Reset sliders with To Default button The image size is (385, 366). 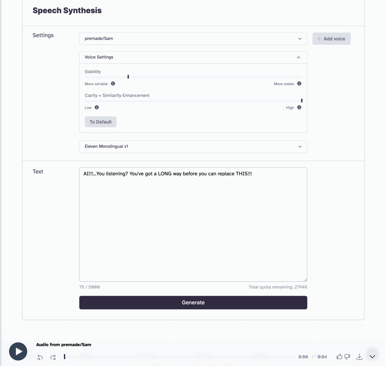[x=101, y=122]
